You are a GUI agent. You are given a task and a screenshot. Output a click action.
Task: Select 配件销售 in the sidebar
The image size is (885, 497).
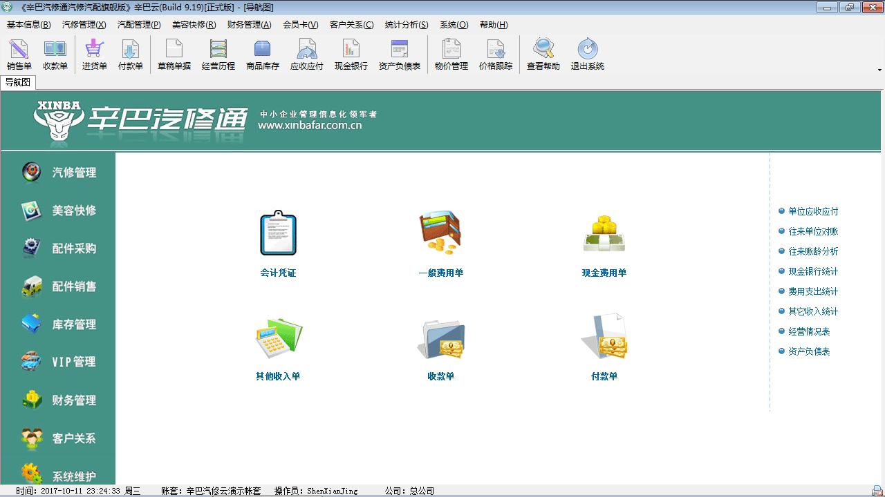[x=58, y=286]
